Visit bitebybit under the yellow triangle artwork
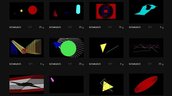The width and height of the screenshot is (172, 96). coord(95,64)
